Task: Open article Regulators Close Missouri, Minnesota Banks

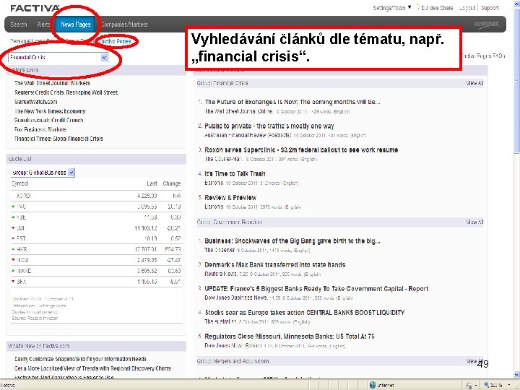Action: [290, 337]
